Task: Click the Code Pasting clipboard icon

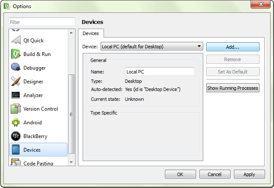Action: coord(16,163)
